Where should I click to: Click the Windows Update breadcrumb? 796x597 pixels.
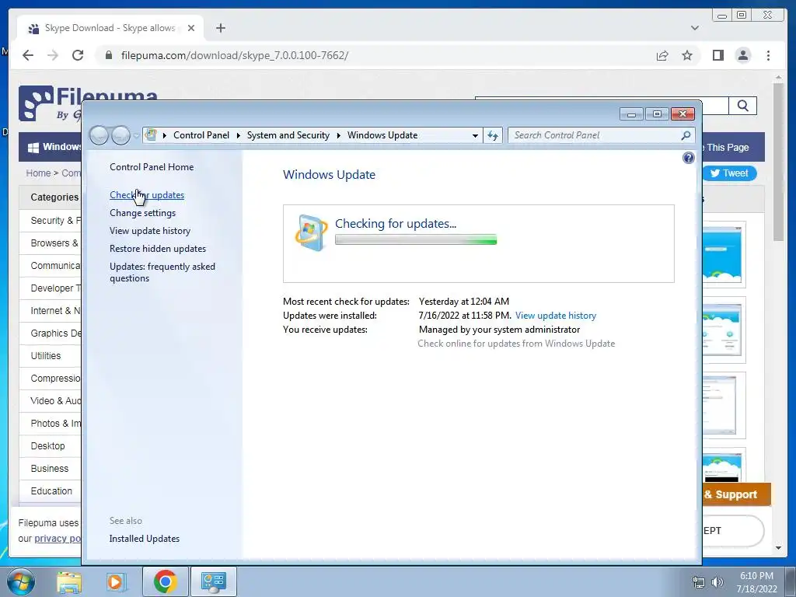pyautogui.click(x=382, y=135)
